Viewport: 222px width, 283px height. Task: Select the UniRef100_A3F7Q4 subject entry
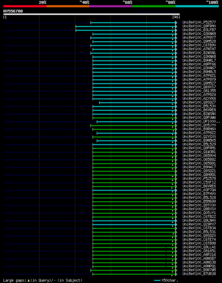[199, 190]
